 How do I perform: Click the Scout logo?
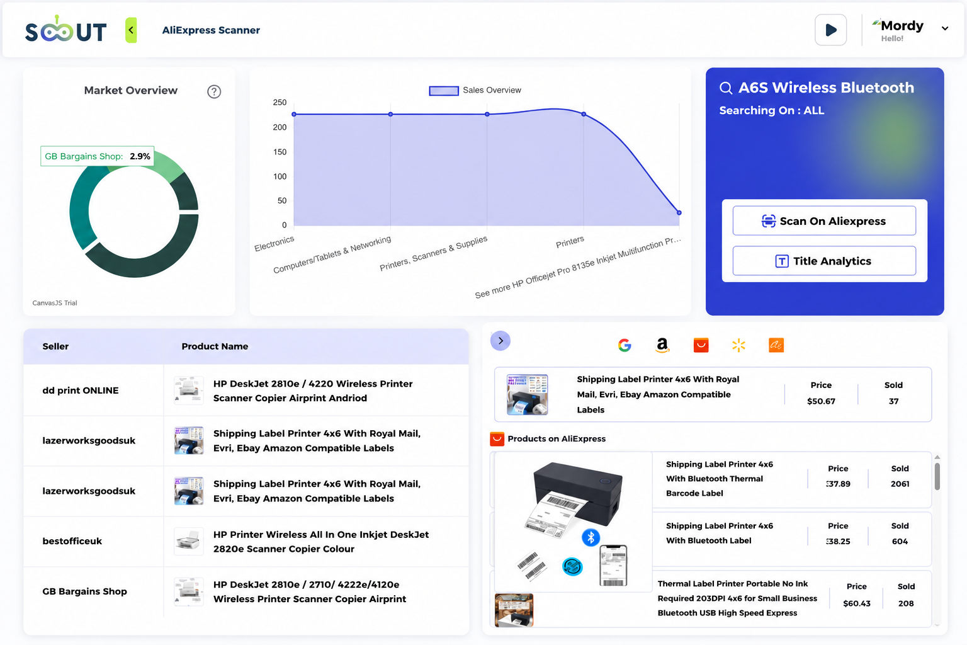(65, 30)
